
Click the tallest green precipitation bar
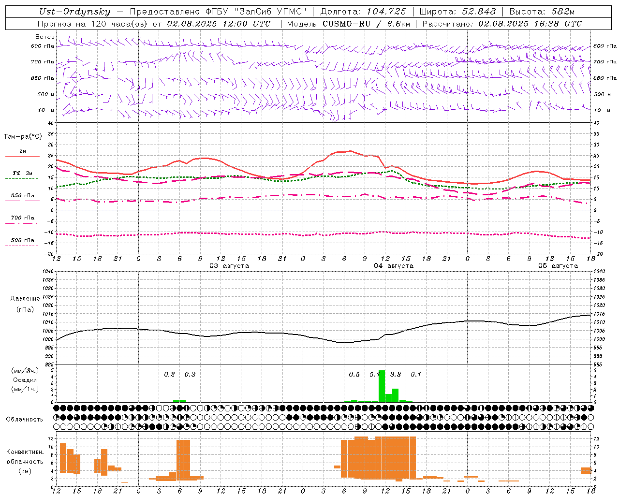[382, 386]
